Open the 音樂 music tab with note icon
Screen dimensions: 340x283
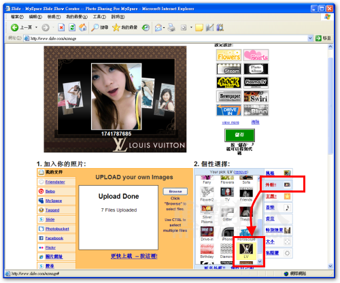[278, 207]
